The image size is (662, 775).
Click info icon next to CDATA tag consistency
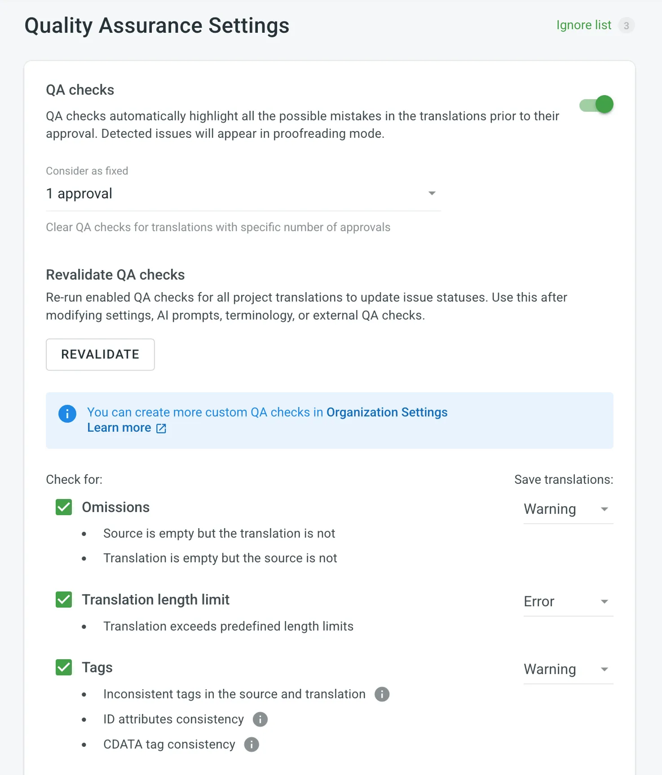point(252,744)
